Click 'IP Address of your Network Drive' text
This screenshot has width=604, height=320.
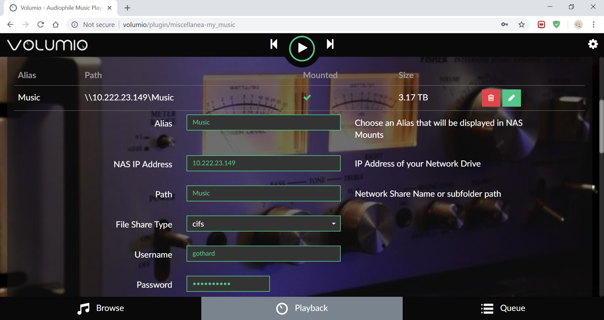(x=418, y=164)
